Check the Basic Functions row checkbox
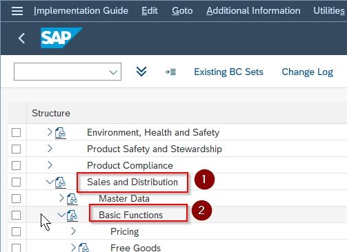Viewport: 347px width, 252px height. (x=16, y=216)
